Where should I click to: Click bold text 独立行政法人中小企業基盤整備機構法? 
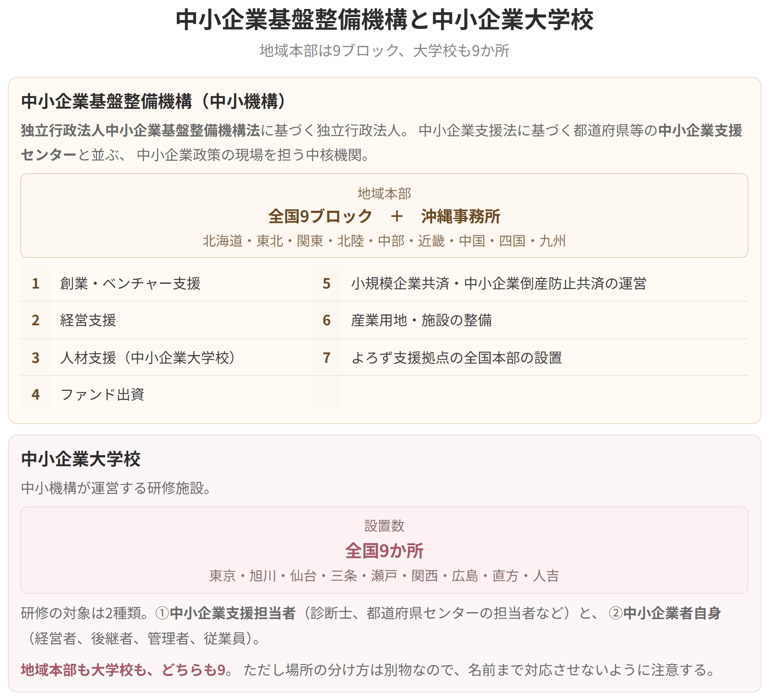140,130
